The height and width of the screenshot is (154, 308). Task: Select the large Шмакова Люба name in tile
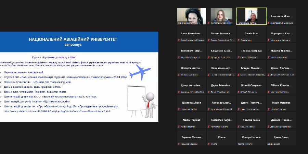click(192, 103)
